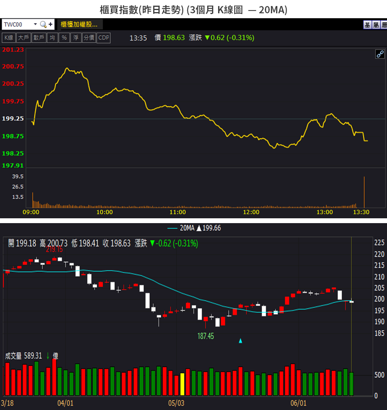Screen dimensions: 387x410
Task: Toggle the K線 chart mode
Action: pyautogui.click(x=9, y=38)
